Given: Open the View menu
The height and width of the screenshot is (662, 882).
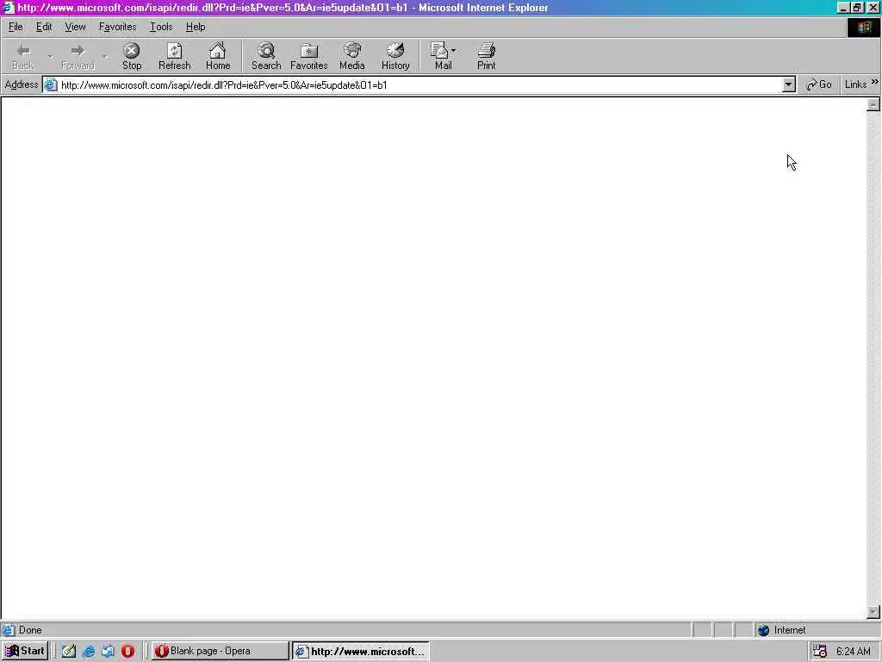Looking at the screenshot, I should 75,27.
